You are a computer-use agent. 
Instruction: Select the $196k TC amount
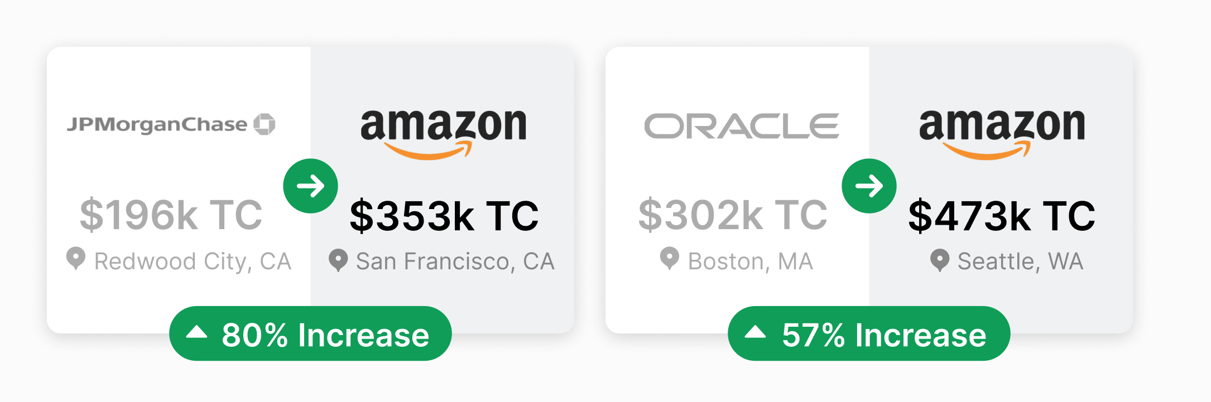pos(171,215)
